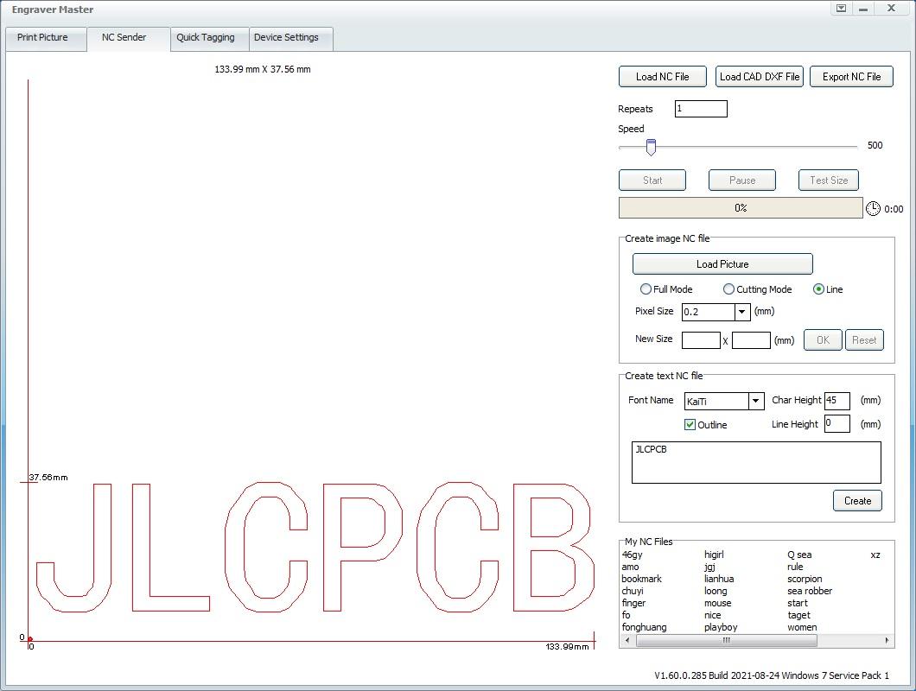Switch to the Print Picture tab
Image resolution: width=916 pixels, height=691 pixels.
tap(46, 38)
